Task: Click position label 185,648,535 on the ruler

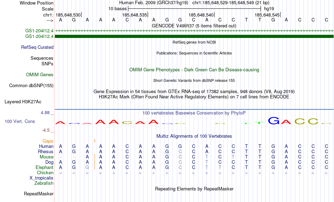Action: 135,15
